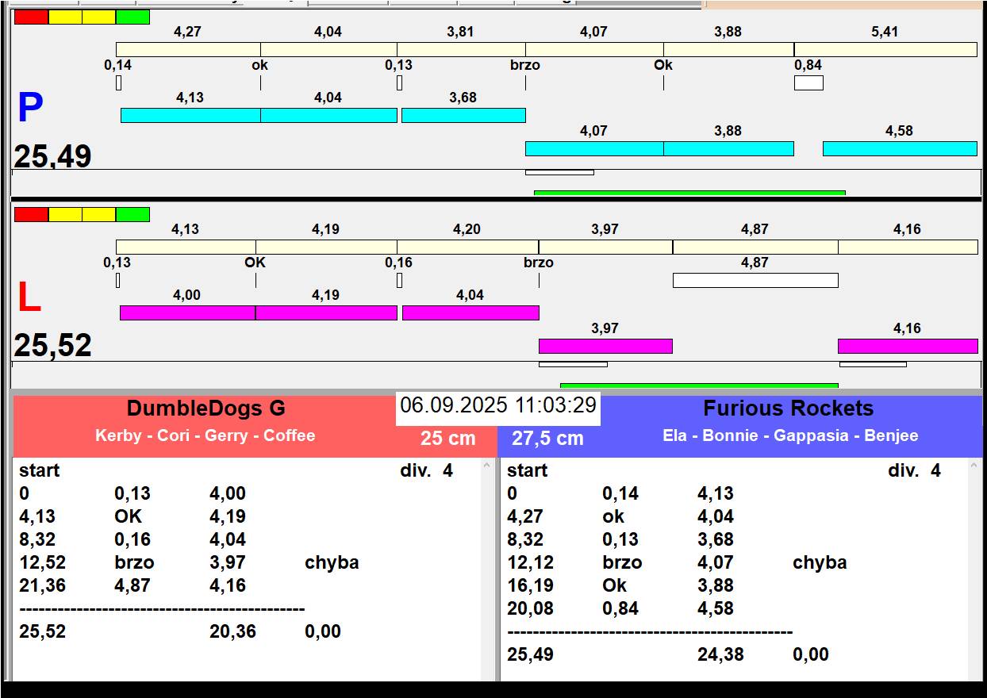Select the cyan 4,07 bar
The image size is (987, 698).
click(594, 148)
